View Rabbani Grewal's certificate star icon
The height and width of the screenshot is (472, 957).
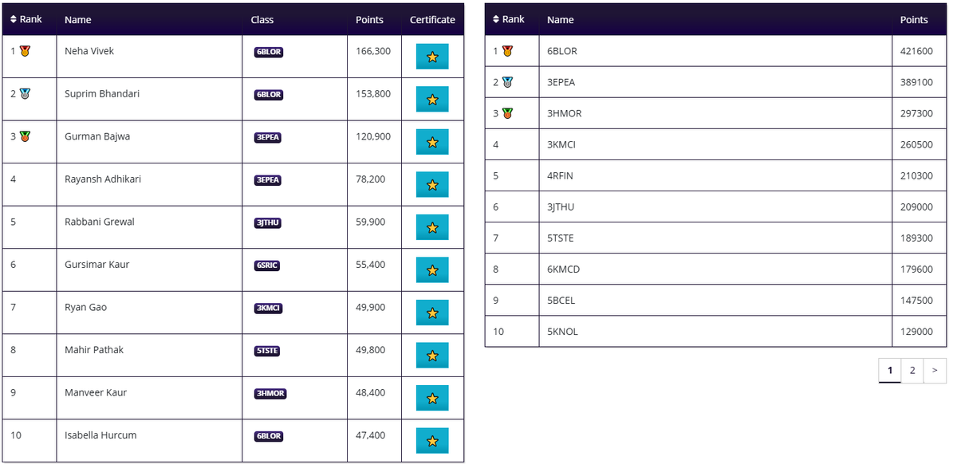(432, 227)
